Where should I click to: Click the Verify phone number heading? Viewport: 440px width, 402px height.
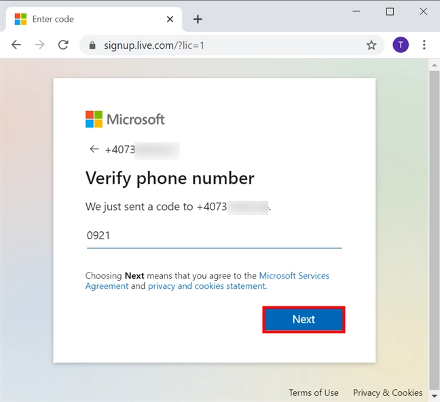pyautogui.click(x=170, y=178)
